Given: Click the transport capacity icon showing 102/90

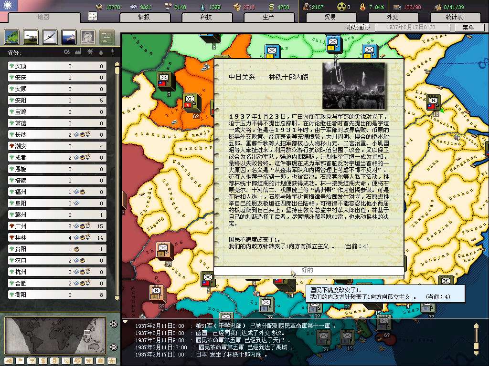Looking at the screenshot, I should (x=397, y=7).
